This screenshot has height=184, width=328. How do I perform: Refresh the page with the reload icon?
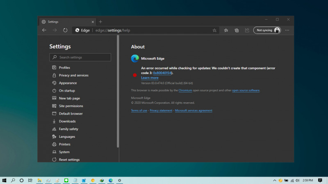point(65,30)
